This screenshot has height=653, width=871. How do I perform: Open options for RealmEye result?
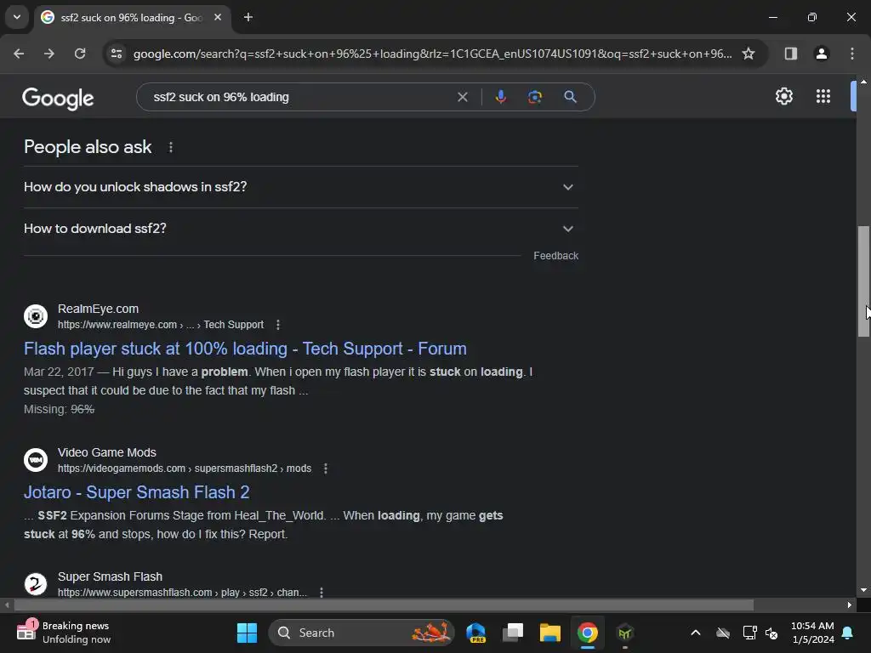point(278,325)
